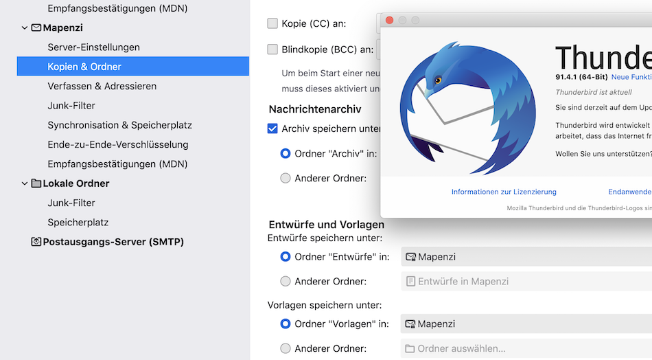Click the Postausgangs-Server (SMTP) outbox icon
Image resolution: width=652 pixels, height=360 pixels.
click(x=36, y=242)
